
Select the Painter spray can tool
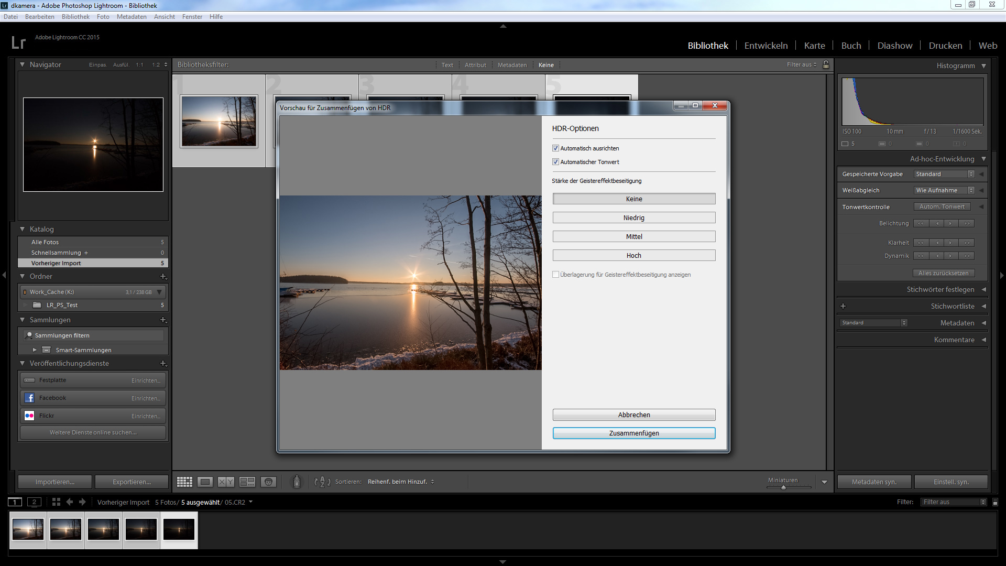297,482
